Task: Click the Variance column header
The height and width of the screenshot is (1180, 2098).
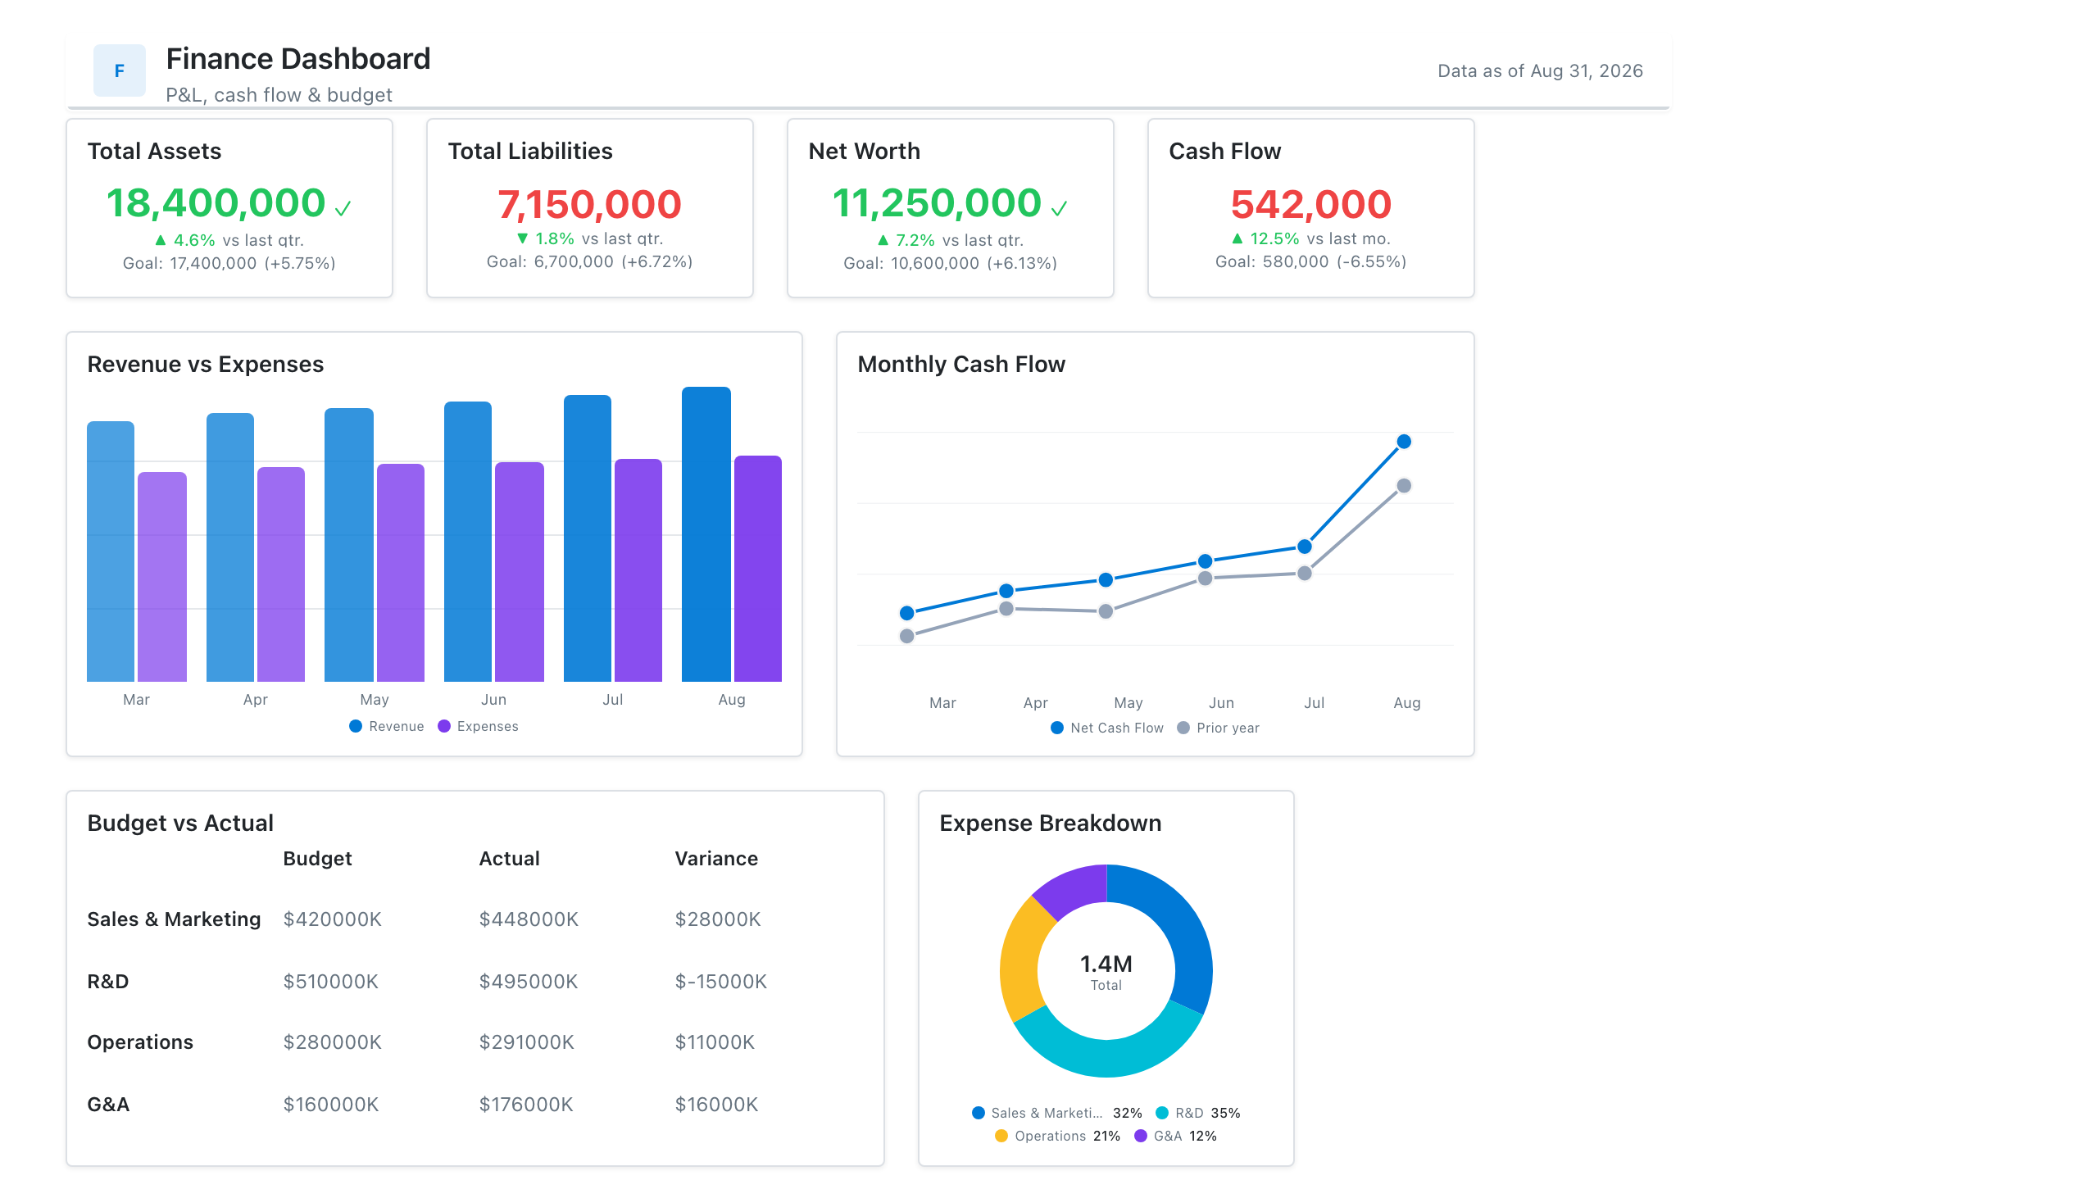Action: [x=716, y=859]
